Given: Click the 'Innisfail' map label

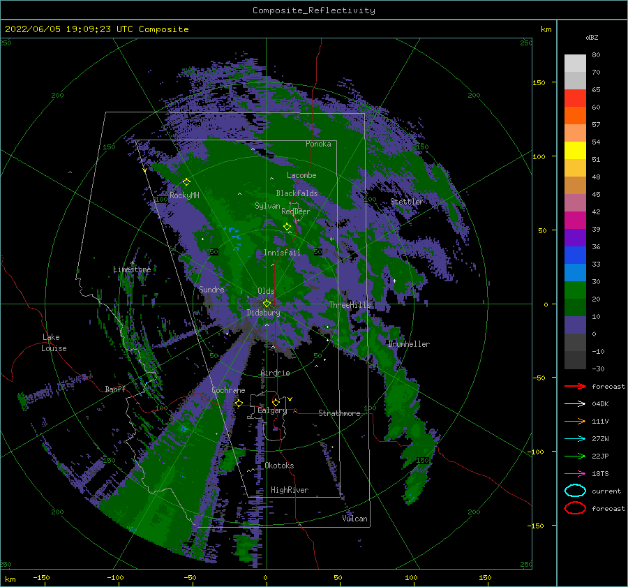Looking at the screenshot, I should pos(282,253).
